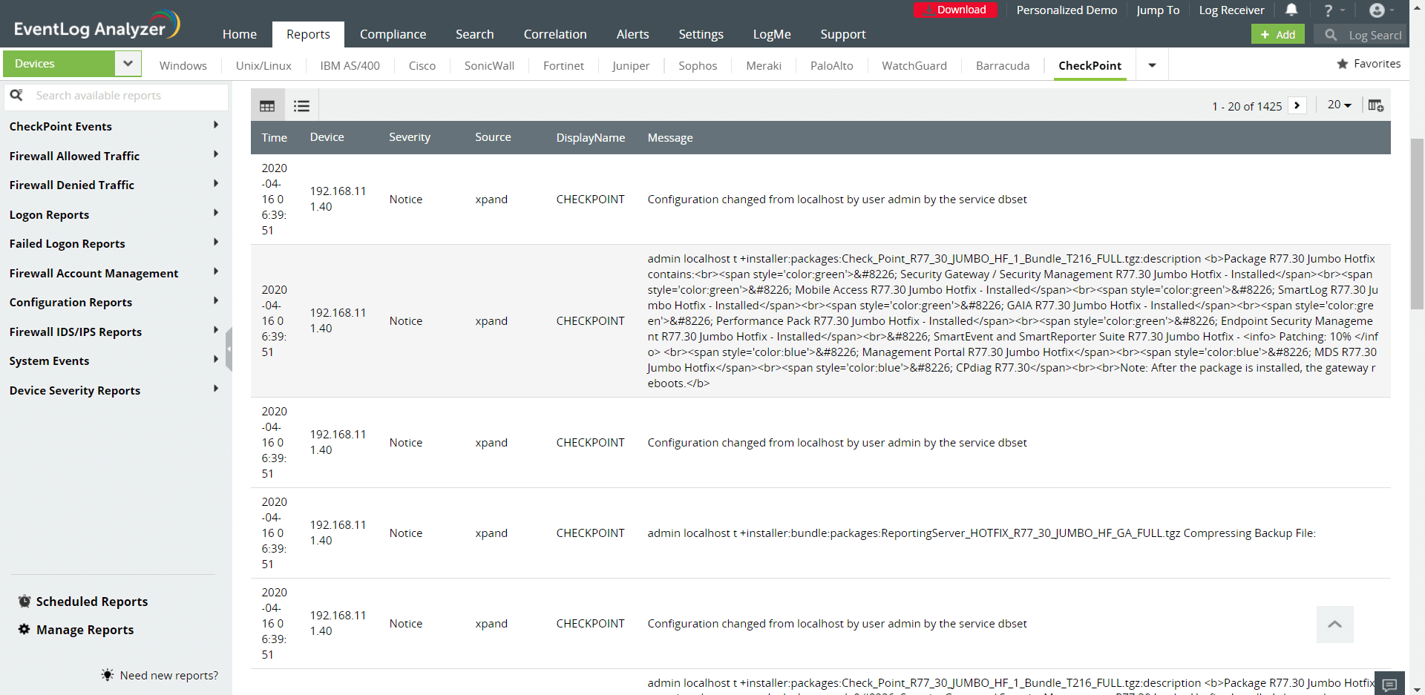Sort by the Device column header
The height and width of the screenshot is (695, 1425).
[327, 137]
